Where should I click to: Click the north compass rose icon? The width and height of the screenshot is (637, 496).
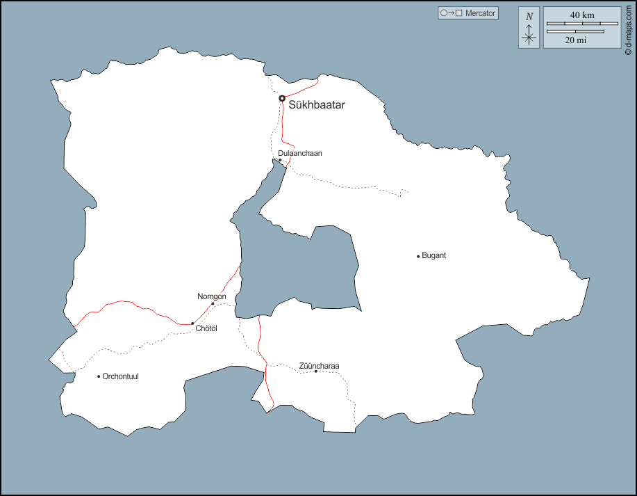529,28
